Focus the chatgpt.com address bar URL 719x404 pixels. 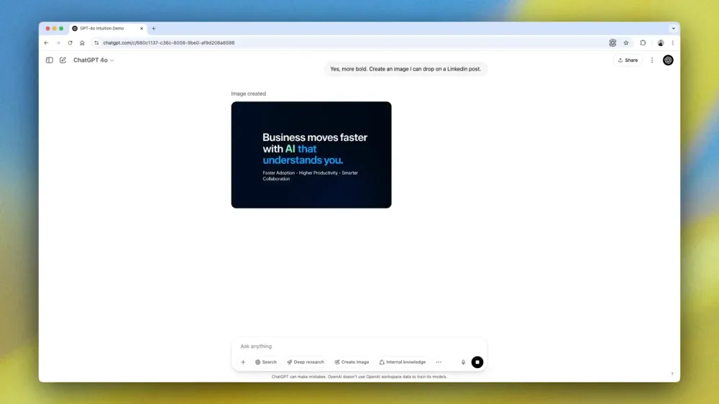coord(169,42)
